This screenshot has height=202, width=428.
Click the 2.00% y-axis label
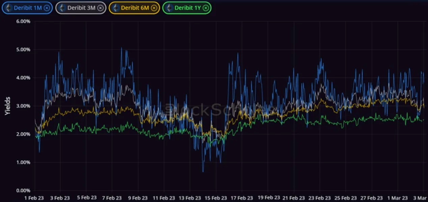point(24,134)
